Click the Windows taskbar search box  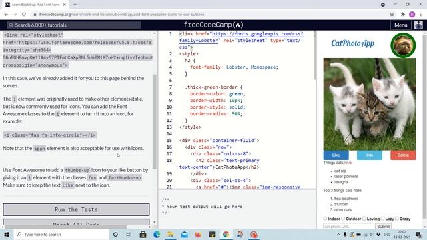tap(61, 234)
